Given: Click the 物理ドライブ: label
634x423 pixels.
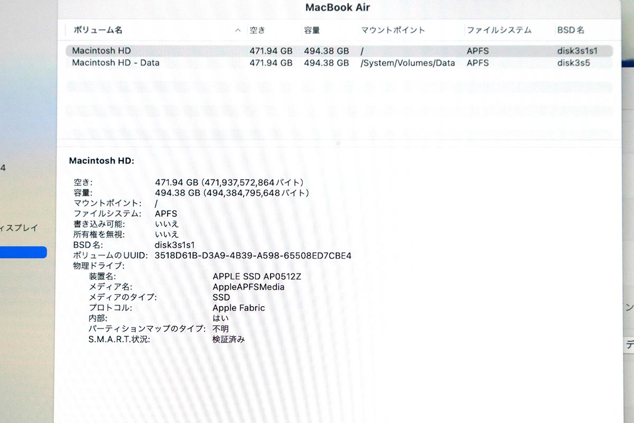Looking at the screenshot, I should 99,266.
